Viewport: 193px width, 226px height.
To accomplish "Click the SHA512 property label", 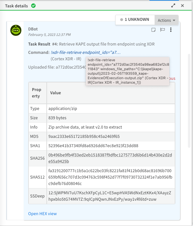I will pos(37,177).
